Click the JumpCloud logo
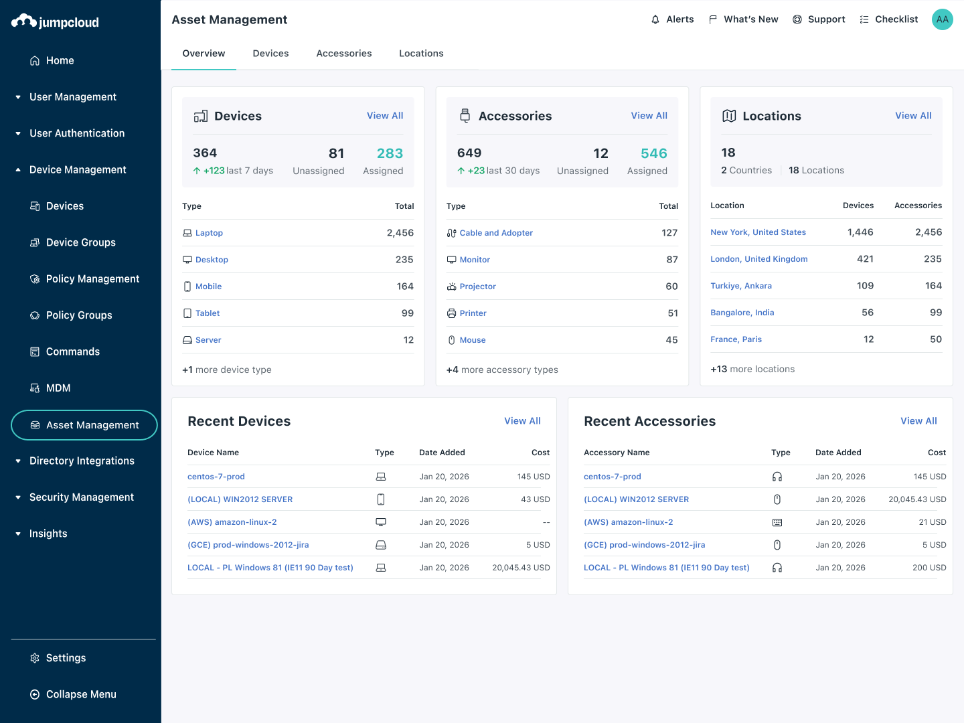Image resolution: width=964 pixels, height=723 pixels. point(54,21)
